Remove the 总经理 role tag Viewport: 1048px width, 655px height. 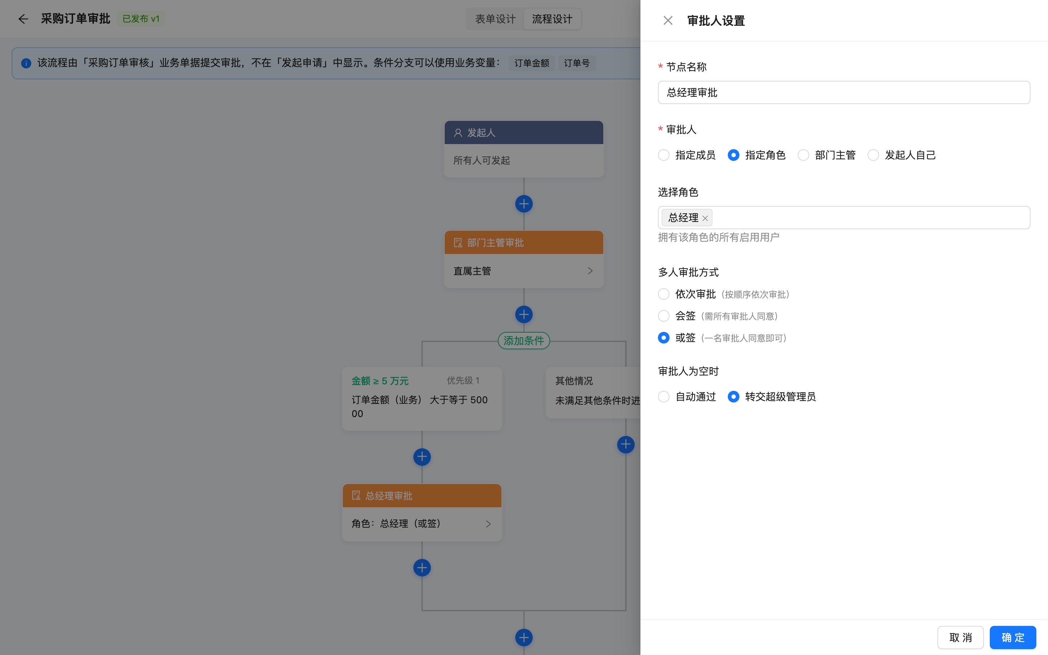pos(705,218)
